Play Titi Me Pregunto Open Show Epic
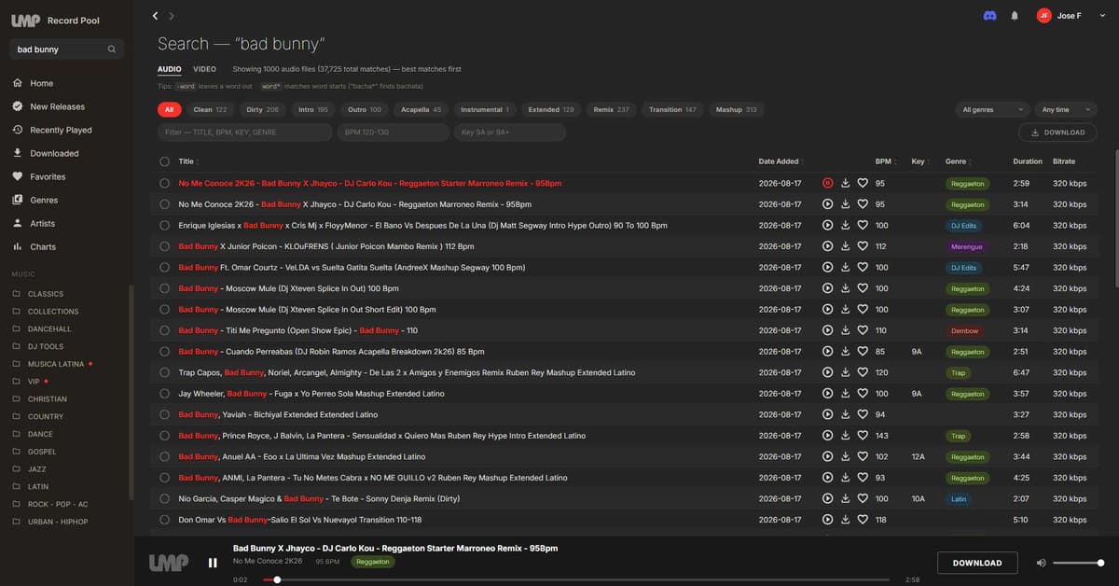 coord(827,330)
